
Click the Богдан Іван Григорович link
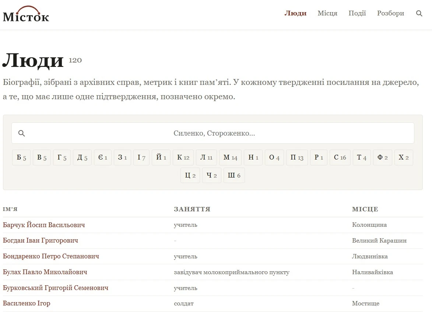[x=41, y=240]
